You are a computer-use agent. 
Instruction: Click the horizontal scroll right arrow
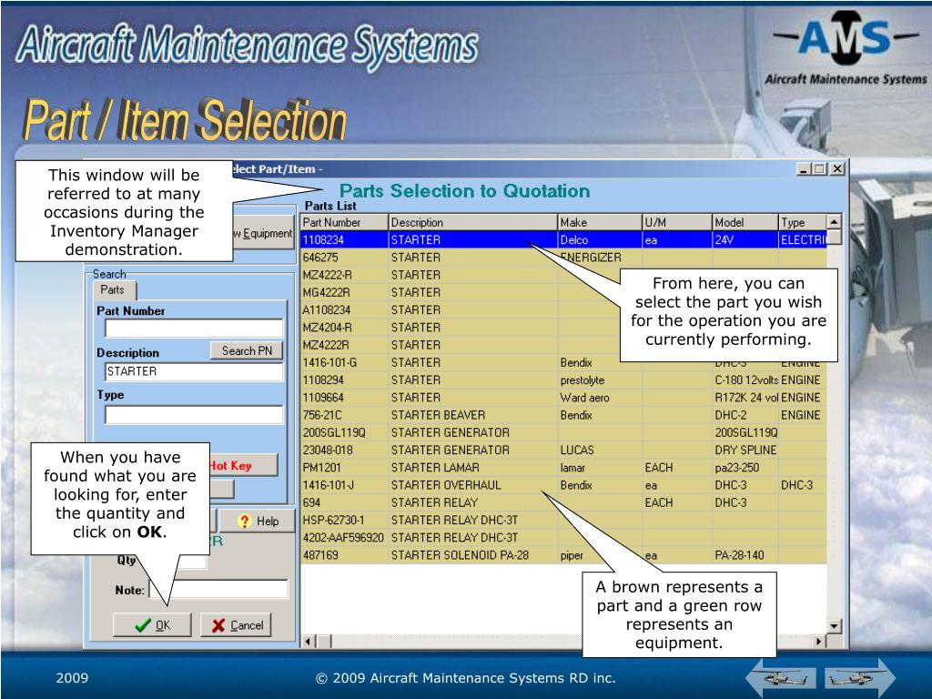click(x=819, y=642)
